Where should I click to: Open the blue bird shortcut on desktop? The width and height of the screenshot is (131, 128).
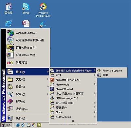[x=43, y=24]
